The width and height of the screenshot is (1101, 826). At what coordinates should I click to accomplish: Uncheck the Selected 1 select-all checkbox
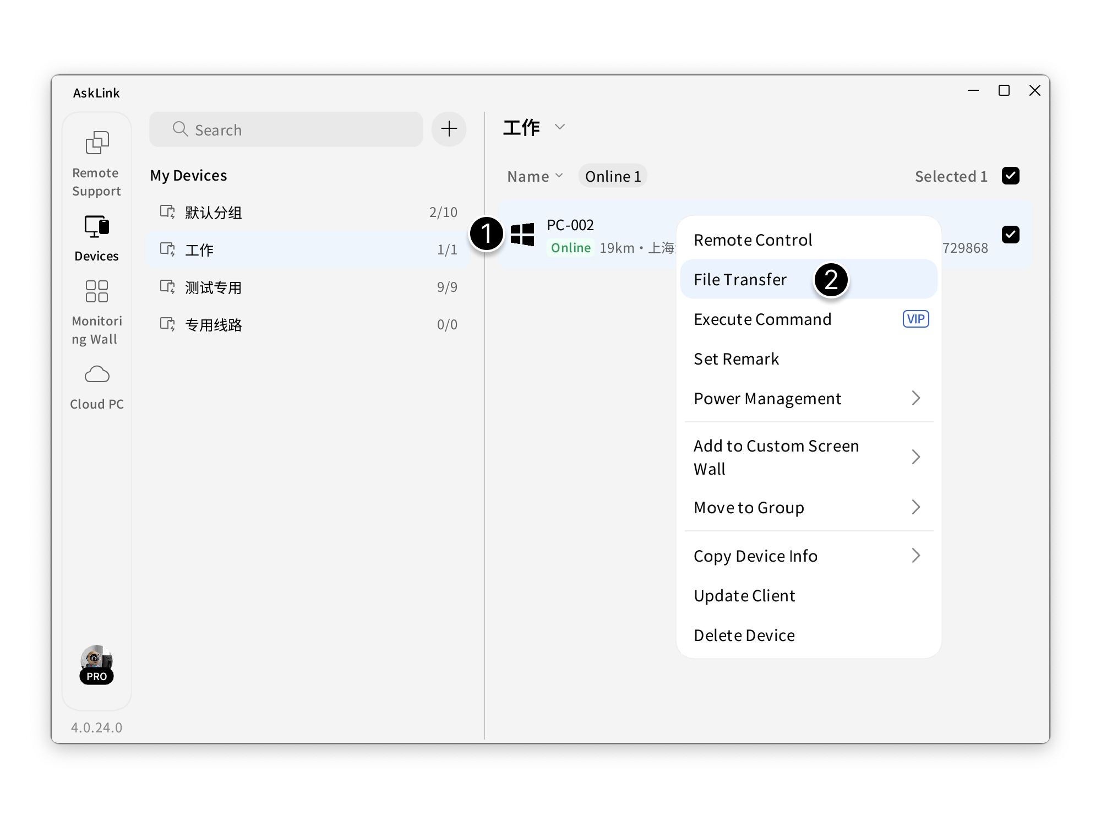(1010, 176)
